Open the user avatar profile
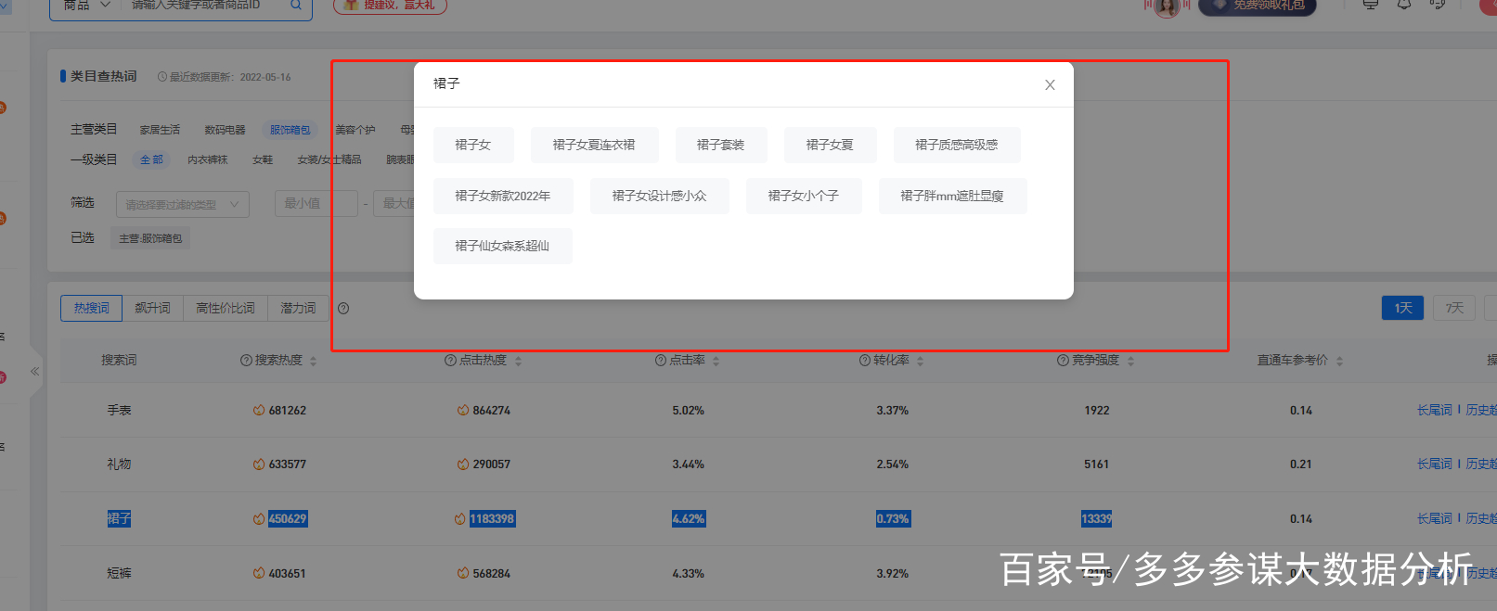The height and width of the screenshot is (611, 1497). [x=1167, y=6]
